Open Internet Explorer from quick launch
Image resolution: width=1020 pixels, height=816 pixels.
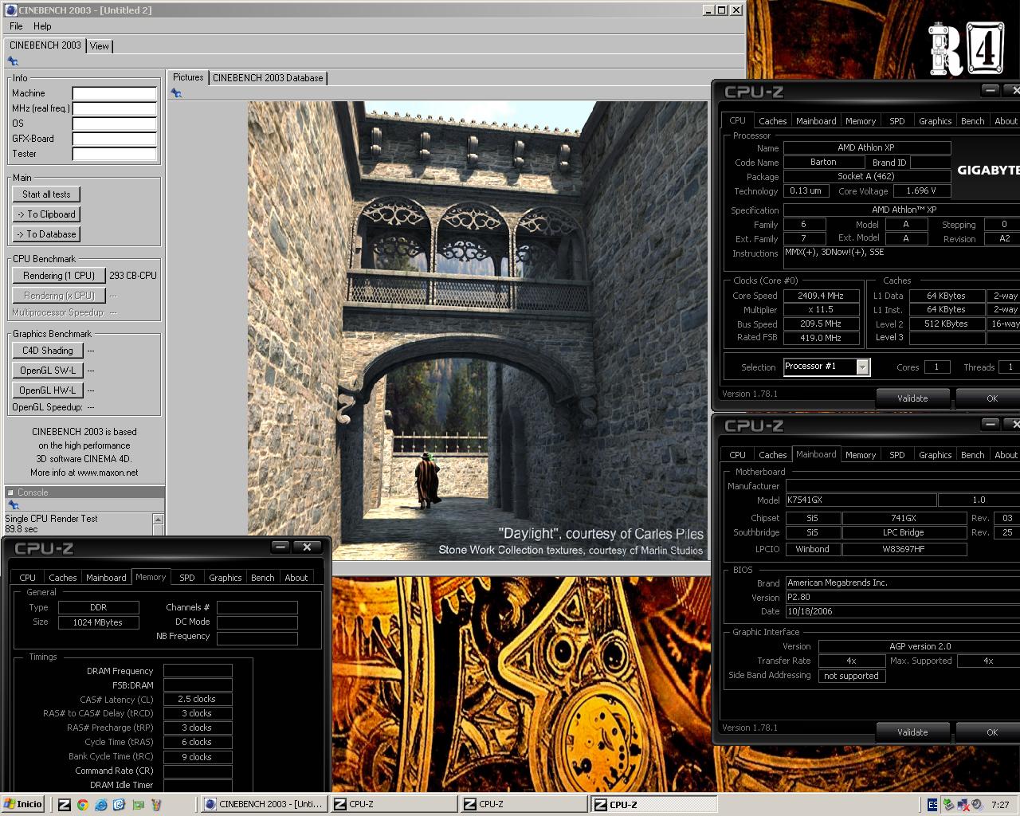click(x=101, y=805)
